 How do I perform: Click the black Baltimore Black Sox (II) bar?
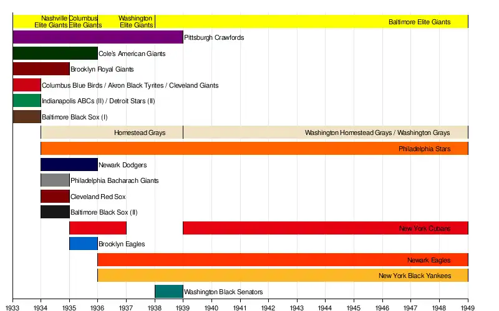tap(55, 212)
